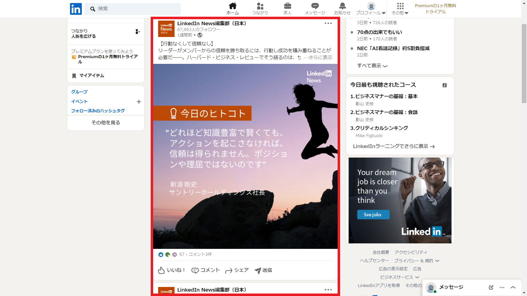The width and height of the screenshot is (527, 296).
Task: Click compose new message icon in chat bar
Action: point(491,288)
